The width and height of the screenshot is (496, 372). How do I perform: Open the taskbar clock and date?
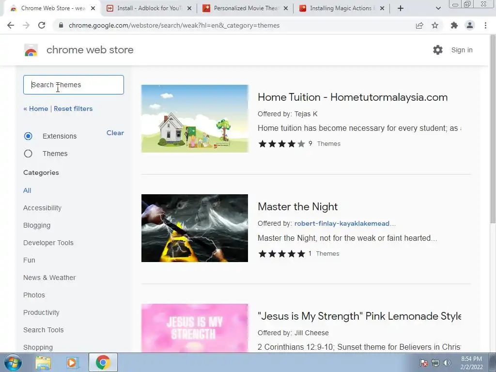pyautogui.click(x=472, y=363)
